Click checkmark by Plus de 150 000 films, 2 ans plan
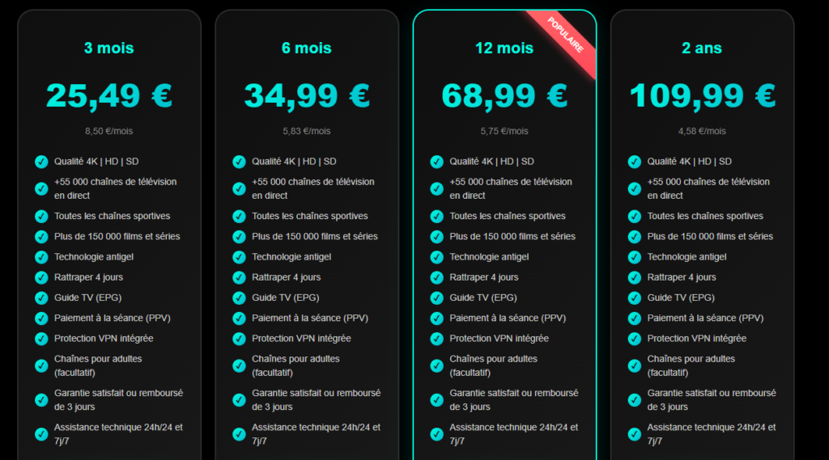The width and height of the screenshot is (829, 460). tap(635, 236)
